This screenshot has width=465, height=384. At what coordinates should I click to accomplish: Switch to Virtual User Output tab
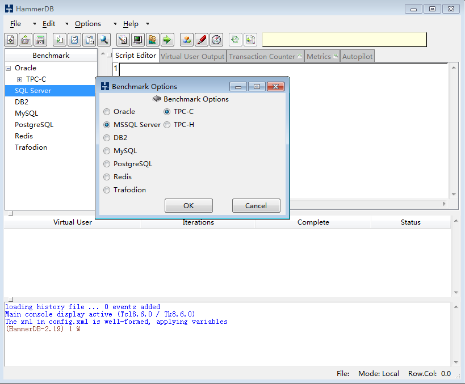(x=192, y=56)
